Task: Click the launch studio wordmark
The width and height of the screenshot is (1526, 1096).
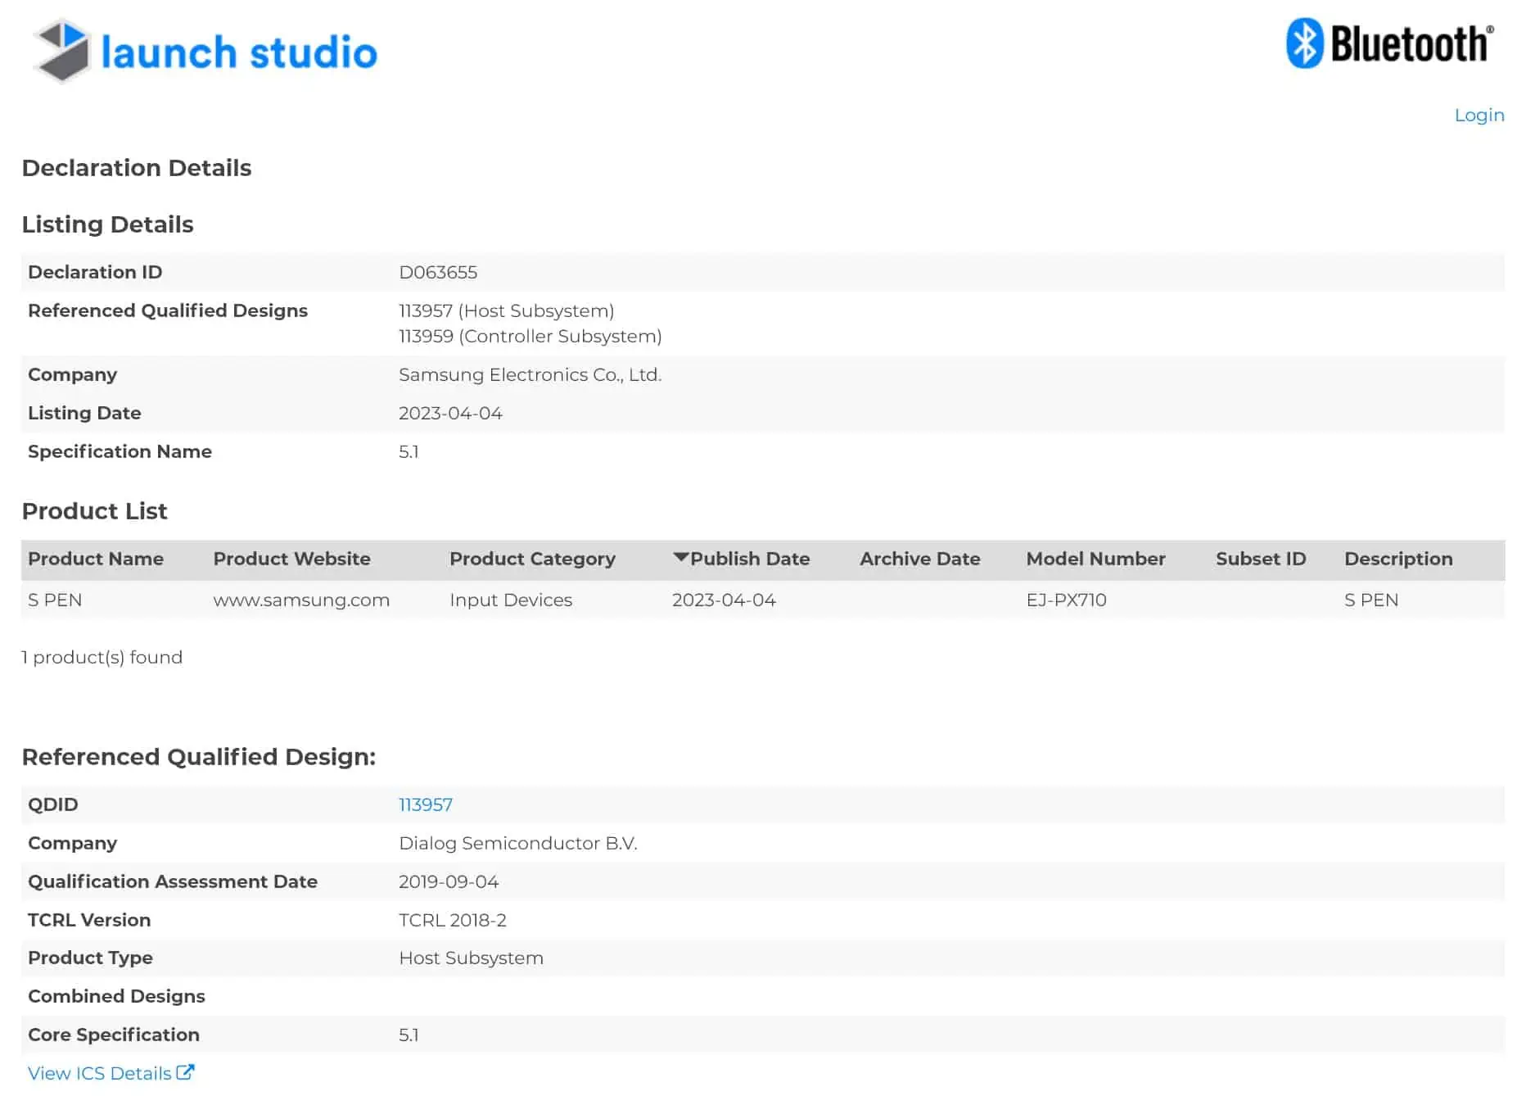Action: click(239, 52)
